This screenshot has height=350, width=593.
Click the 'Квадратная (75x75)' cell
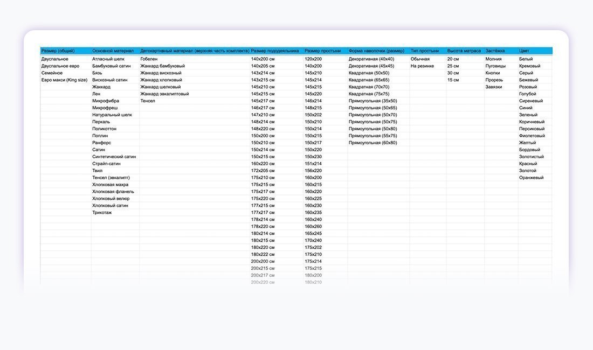[x=369, y=94]
